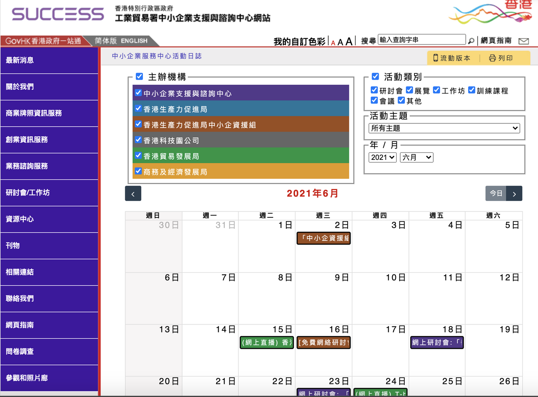Click the SUCCESS logo

click(58, 14)
